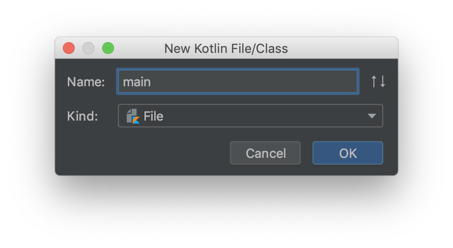
Task: Click empty space inside the Name field
Action: pyautogui.click(x=254, y=81)
